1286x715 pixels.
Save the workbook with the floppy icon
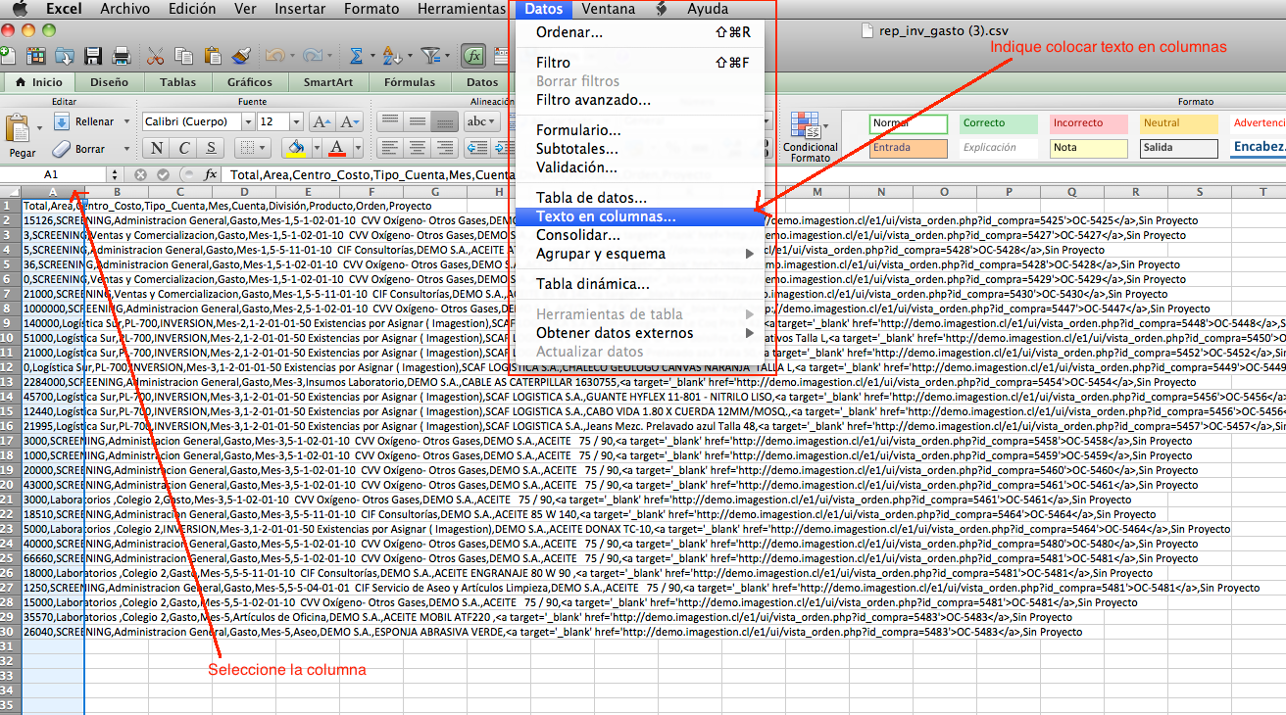point(94,56)
